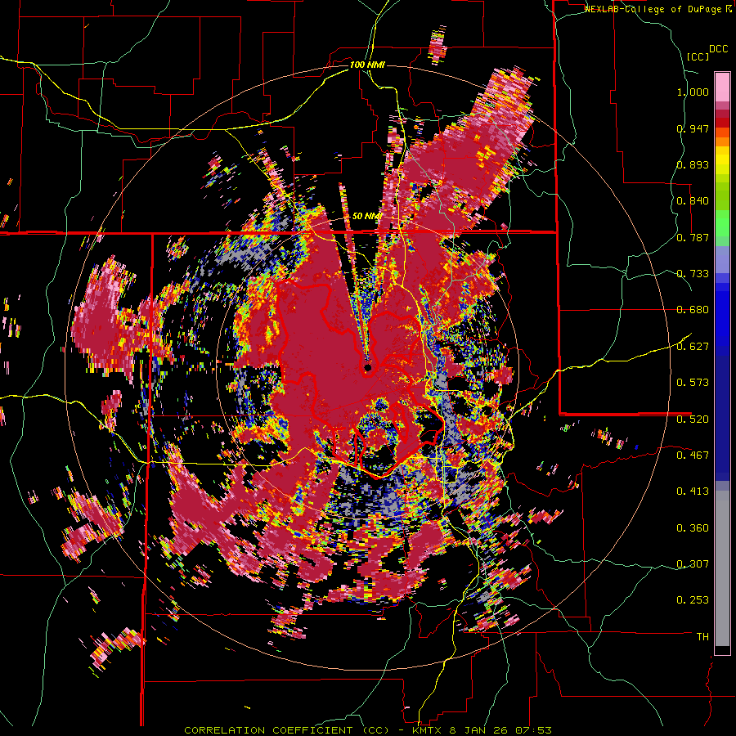Click the [CC] unit label

point(698,56)
